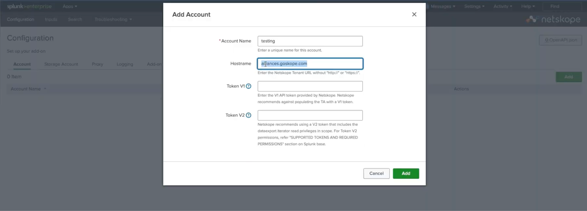Switch to the Account tab

click(22, 64)
